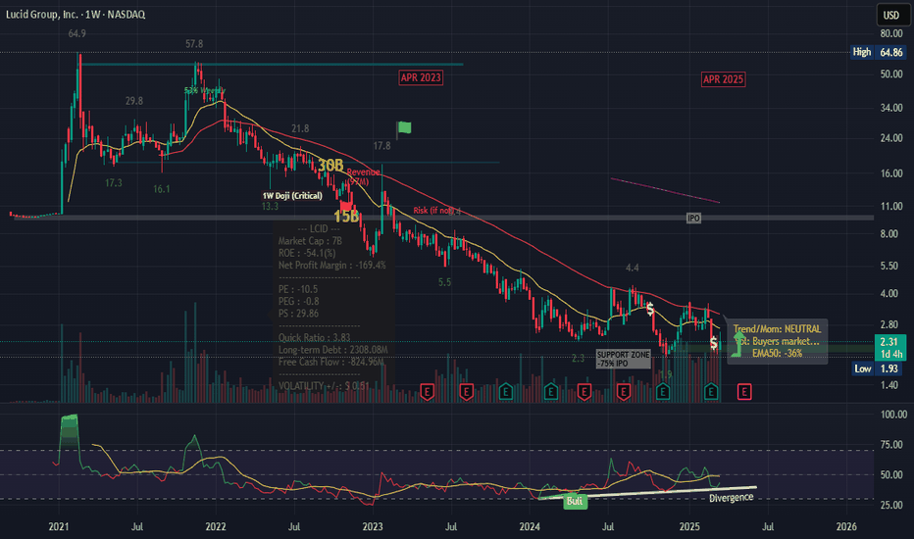Click the Free Cash Flow : -824.96M row
Image resolution: width=914 pixels, height=539 pixels.
click(331, 362)
